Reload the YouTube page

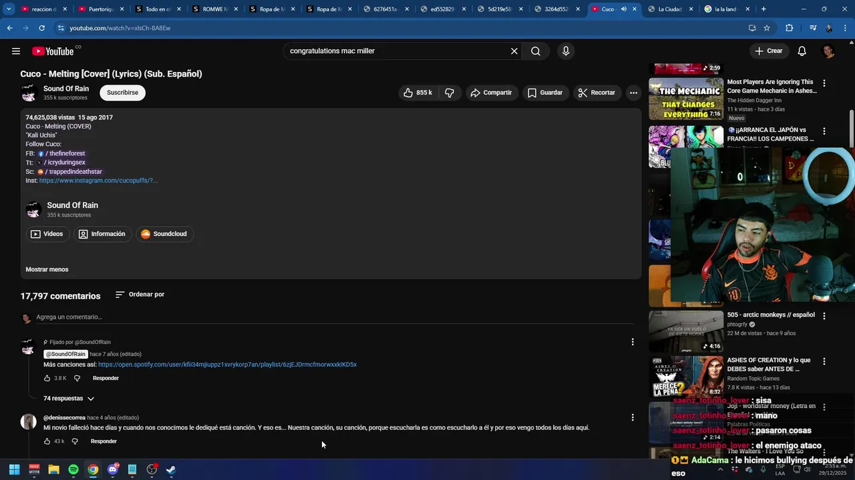(x=41, y=28)
